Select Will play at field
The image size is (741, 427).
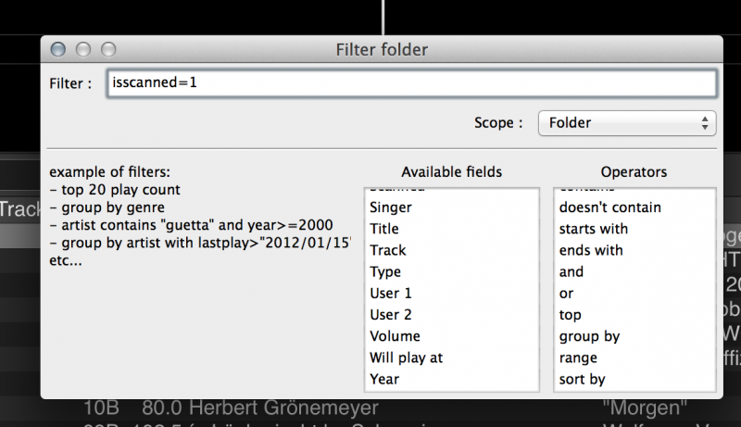pos(407,358)
